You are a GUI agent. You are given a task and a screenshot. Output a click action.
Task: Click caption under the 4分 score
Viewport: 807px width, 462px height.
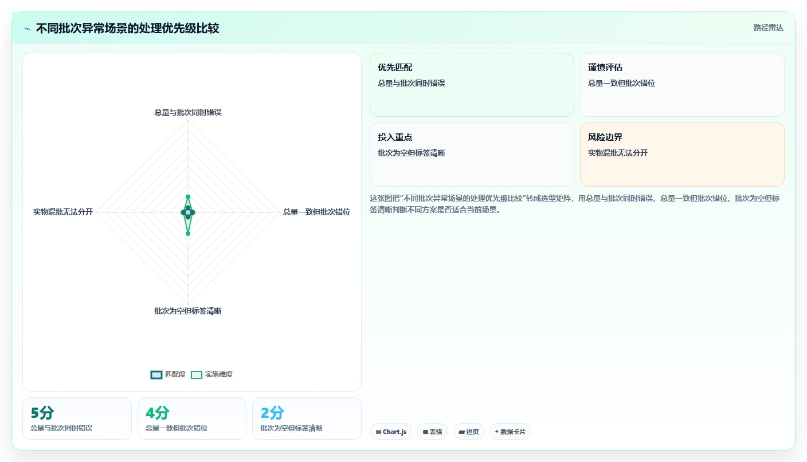tap(177, 428)
